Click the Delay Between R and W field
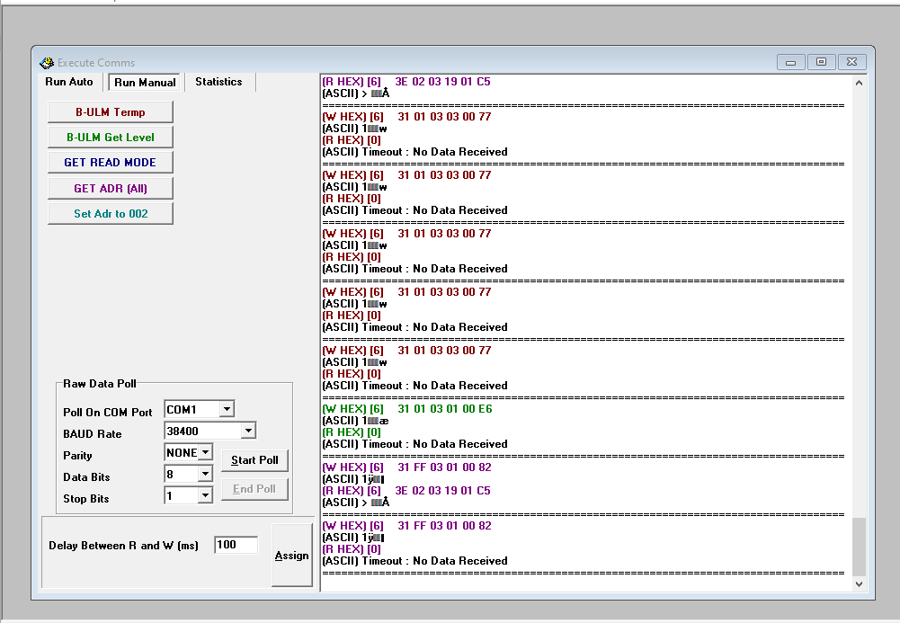Viewport: 900px width, 623px height. pyautogui.click(x=236, y=545)
